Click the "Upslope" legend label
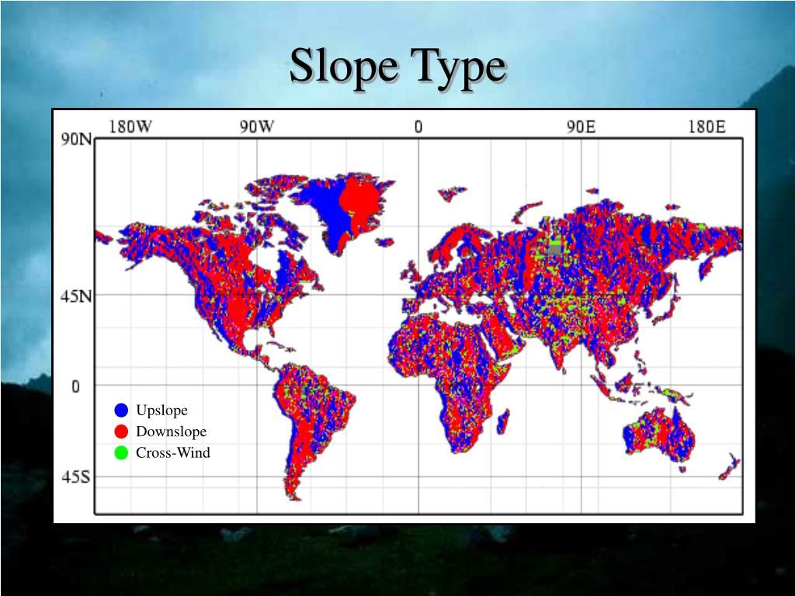 (161, 411)
